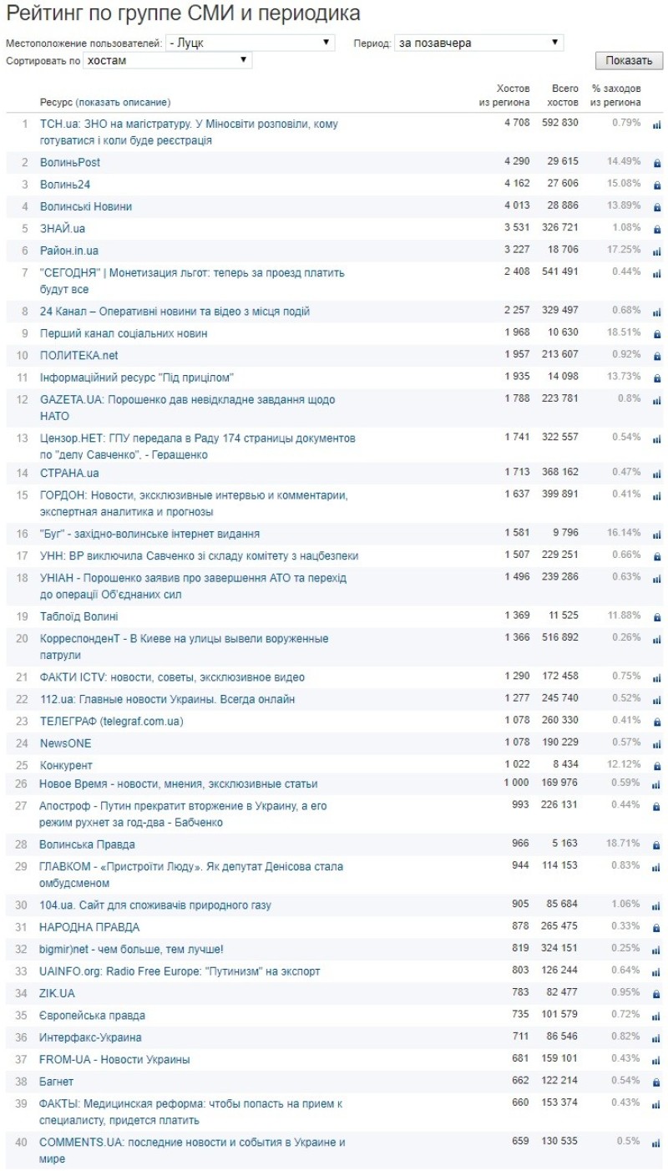
Task: Expand the period dropdown showing 'за позавчера'
Action: coord(478,43)
